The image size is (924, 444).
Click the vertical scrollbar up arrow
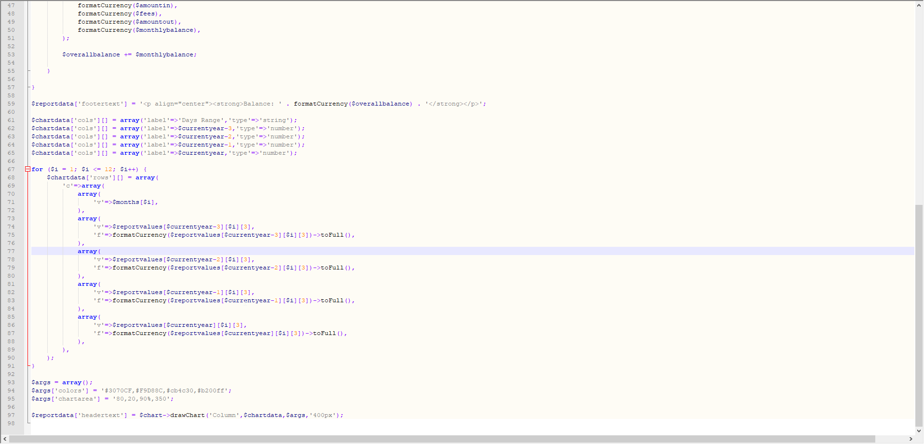pyautogui.click(x=919, y=5)
